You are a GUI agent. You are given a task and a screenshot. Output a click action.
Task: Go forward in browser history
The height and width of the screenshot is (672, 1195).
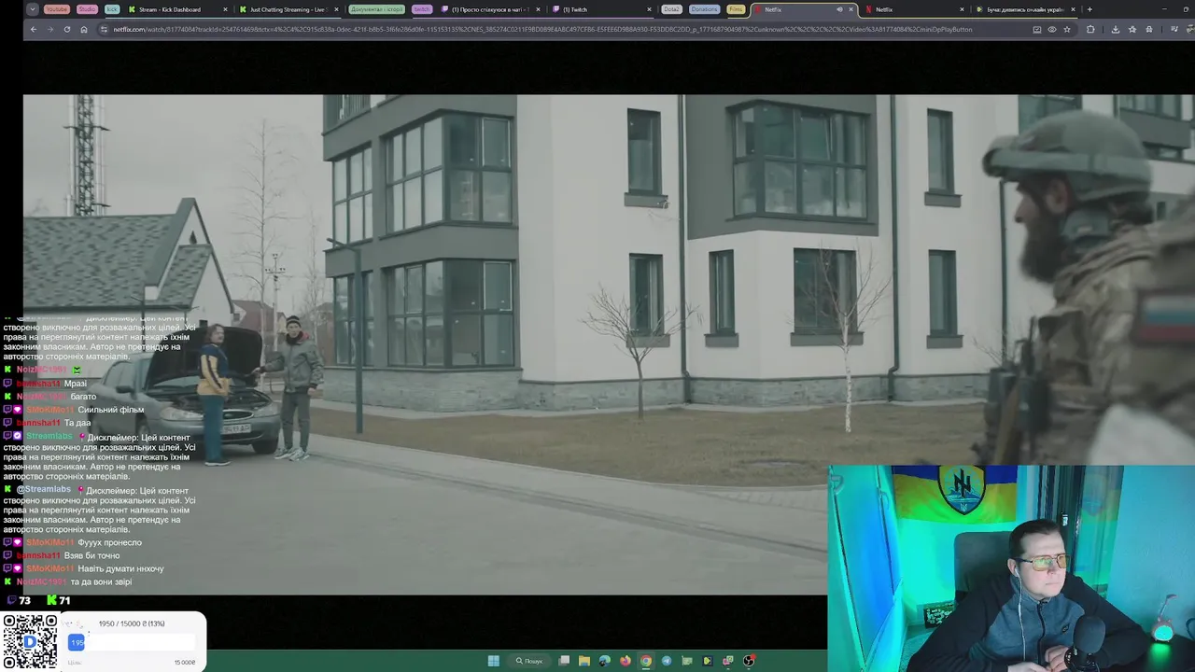click(50, 29)
